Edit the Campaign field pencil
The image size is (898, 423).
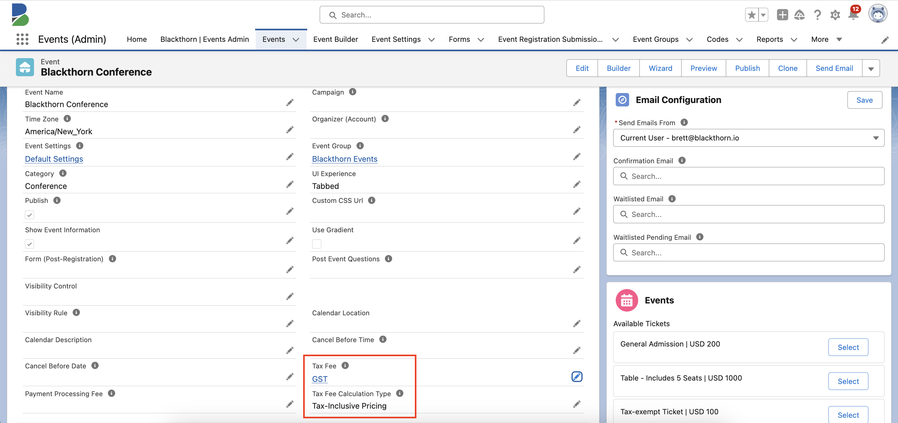577,103
